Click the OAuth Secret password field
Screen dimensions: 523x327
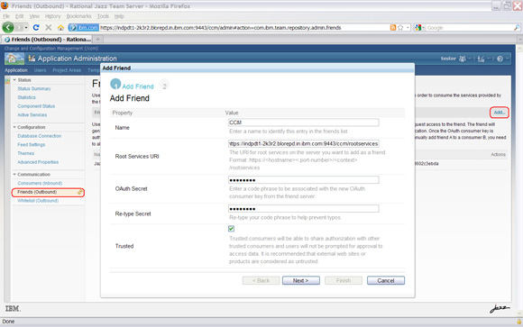click(x=304, y=180)
